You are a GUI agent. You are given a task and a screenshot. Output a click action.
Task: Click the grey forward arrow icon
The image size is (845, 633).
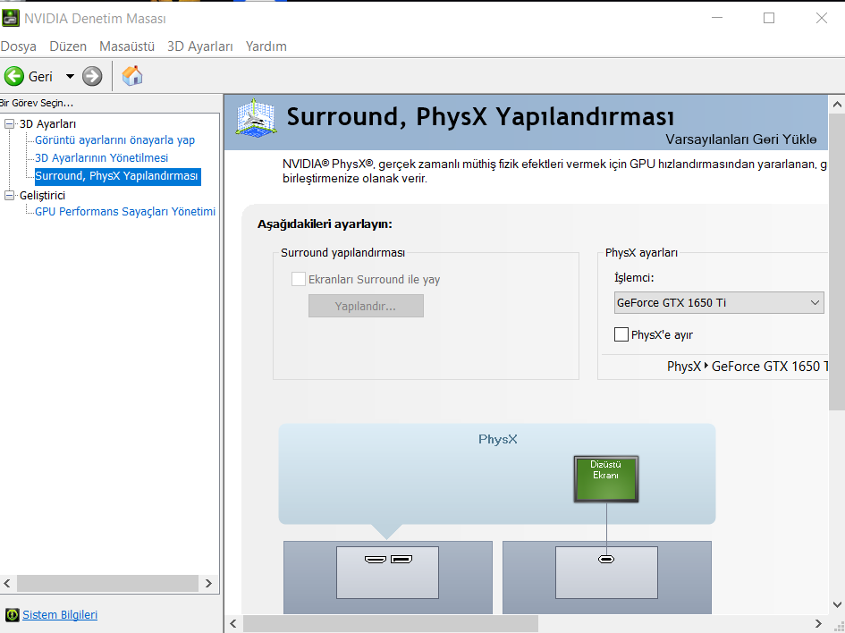point(92,77)
